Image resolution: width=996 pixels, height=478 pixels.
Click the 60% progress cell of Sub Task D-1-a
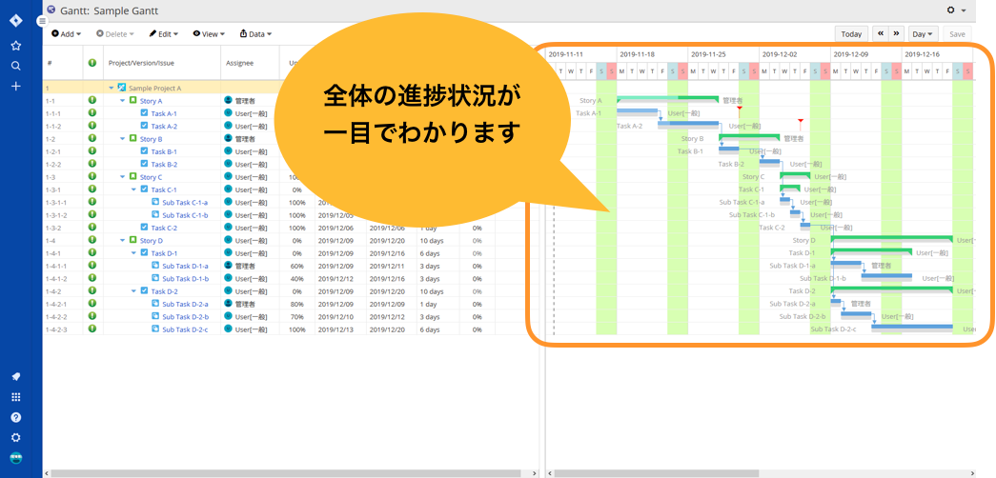click(296, 266)
